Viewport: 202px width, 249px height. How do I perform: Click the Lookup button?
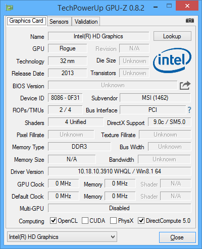(172, 36)
